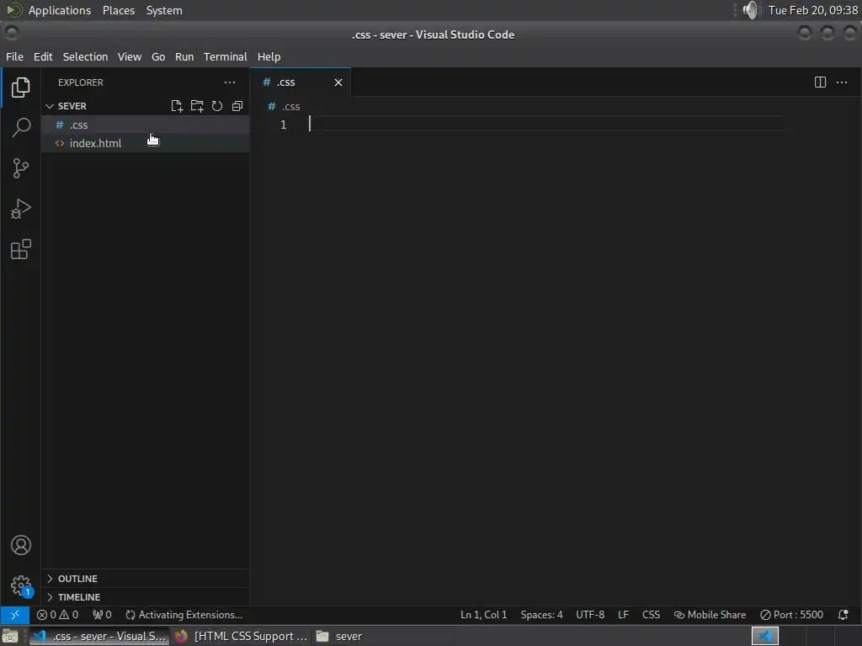Image resolution: width=862 pixels, height=646 pixels.
Task: Open the clock showing Tue Feb 20
Action: (812, 10)
